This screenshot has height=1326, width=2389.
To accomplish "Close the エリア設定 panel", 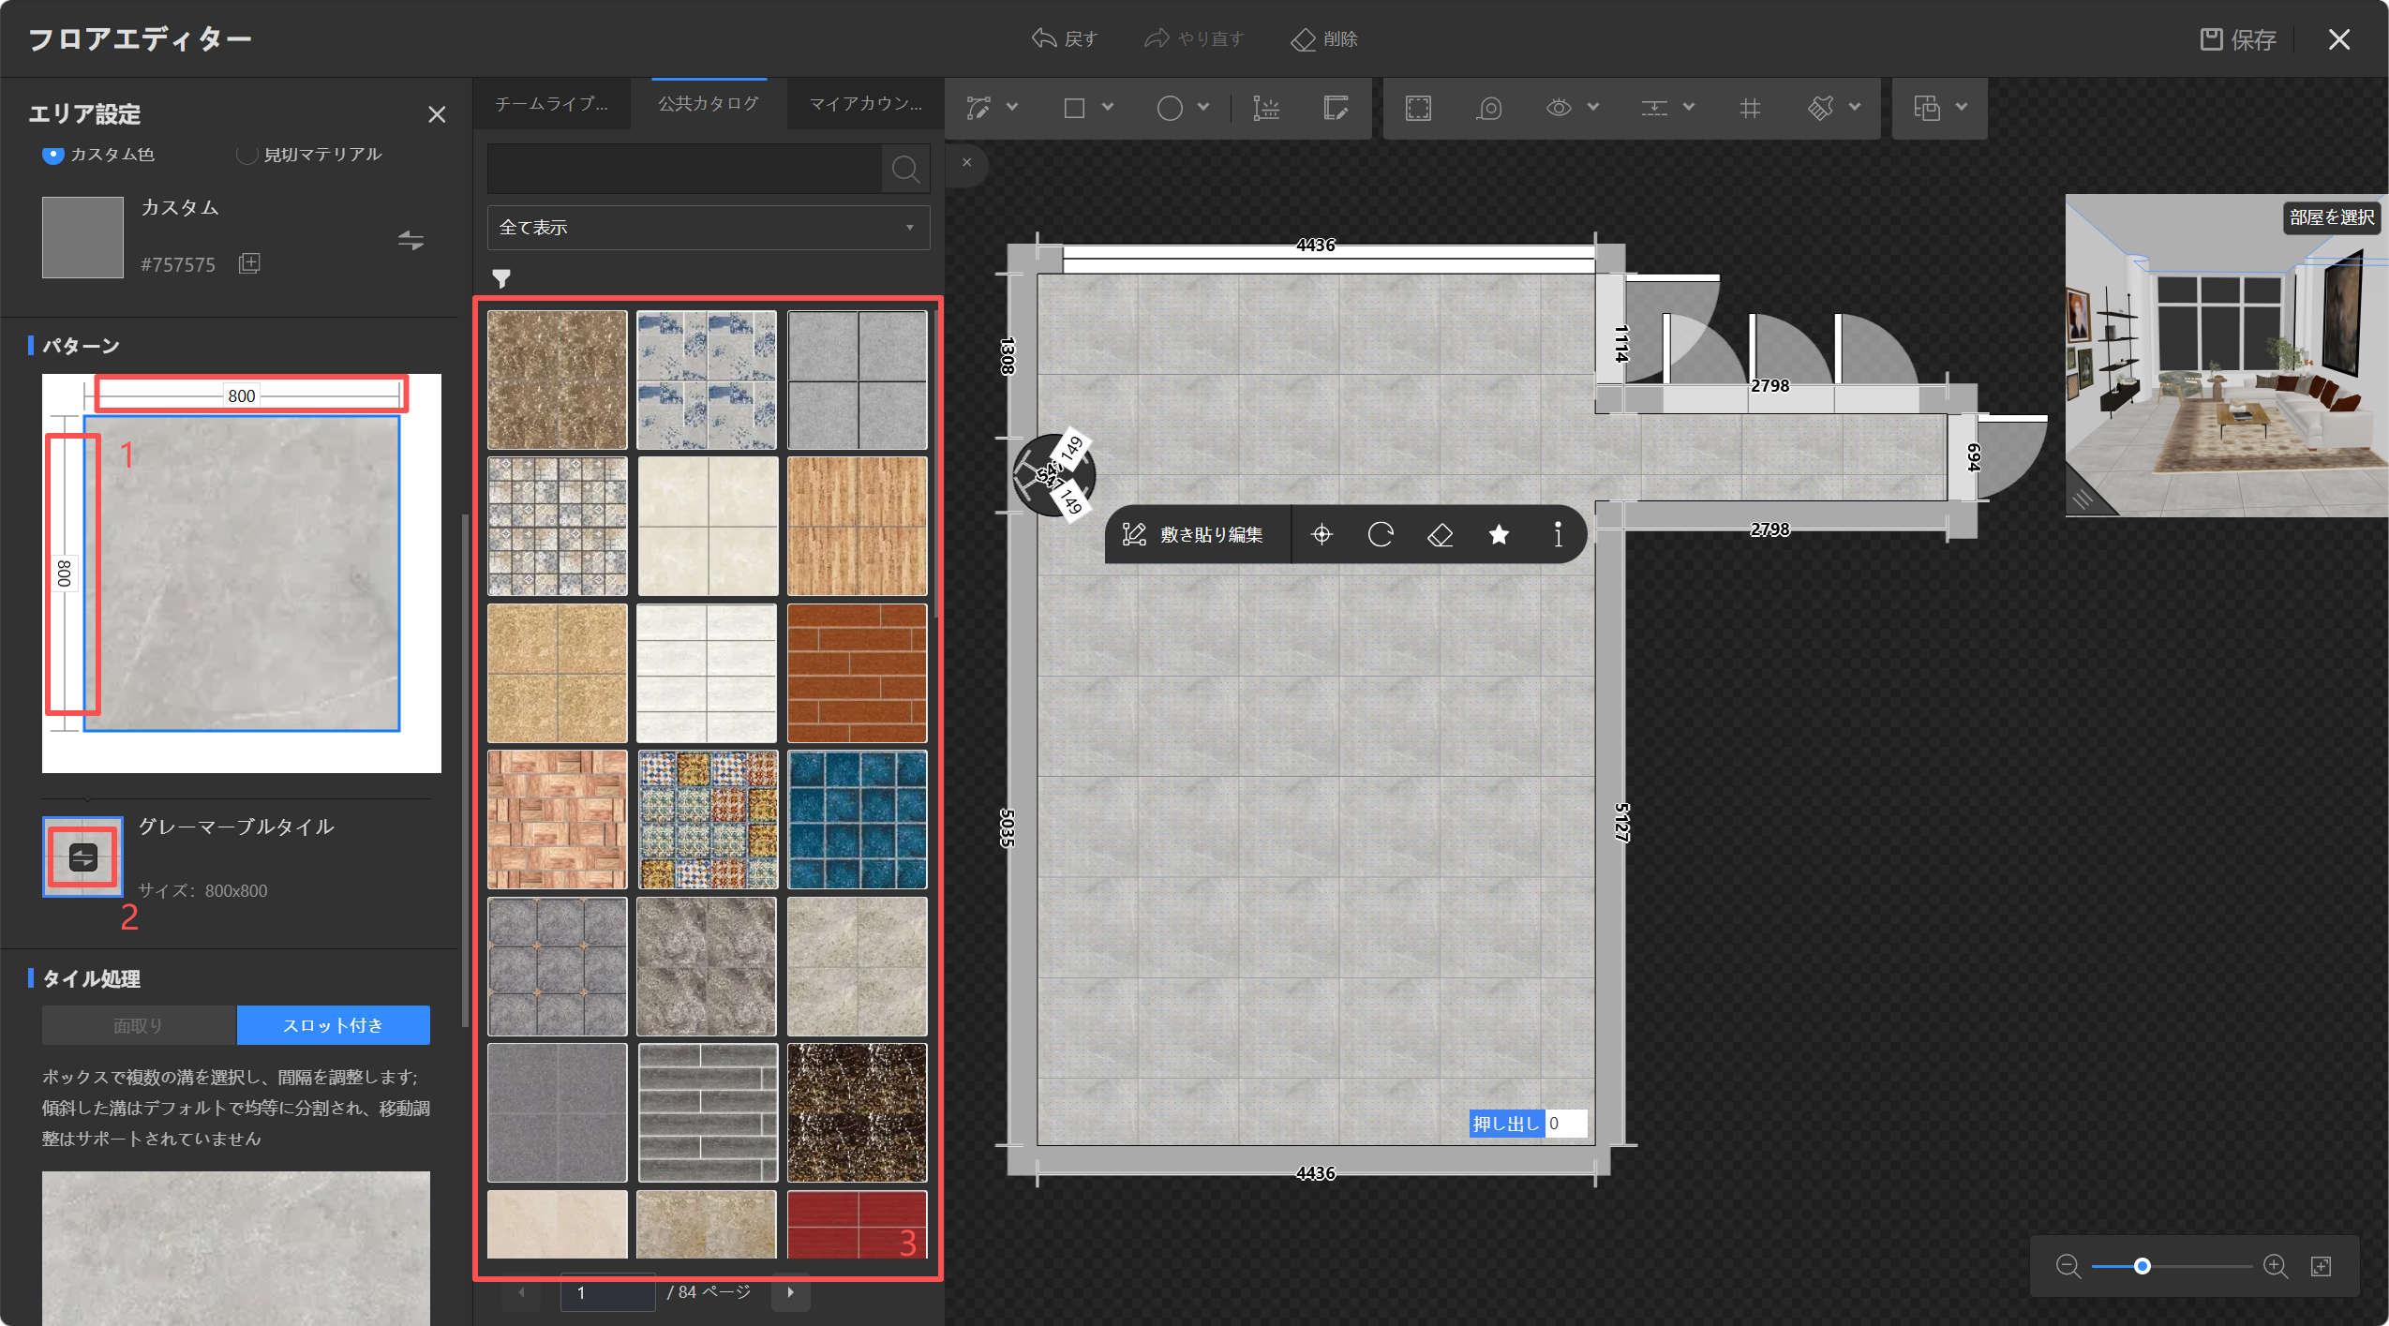I will point(437,114).
